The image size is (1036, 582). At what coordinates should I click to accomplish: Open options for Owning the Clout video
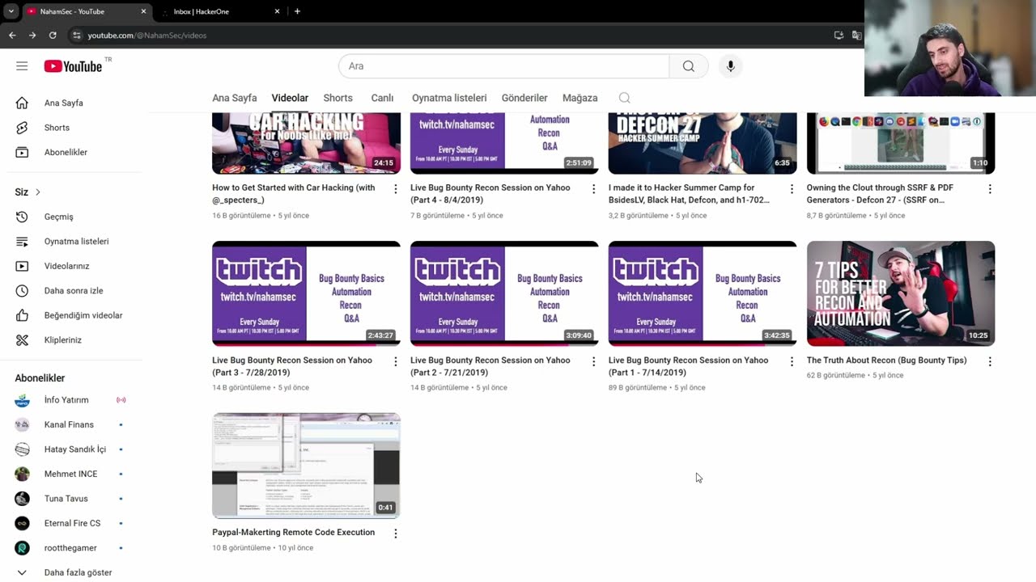pos(990,188)
